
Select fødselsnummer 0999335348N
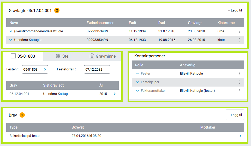(97, 31)
